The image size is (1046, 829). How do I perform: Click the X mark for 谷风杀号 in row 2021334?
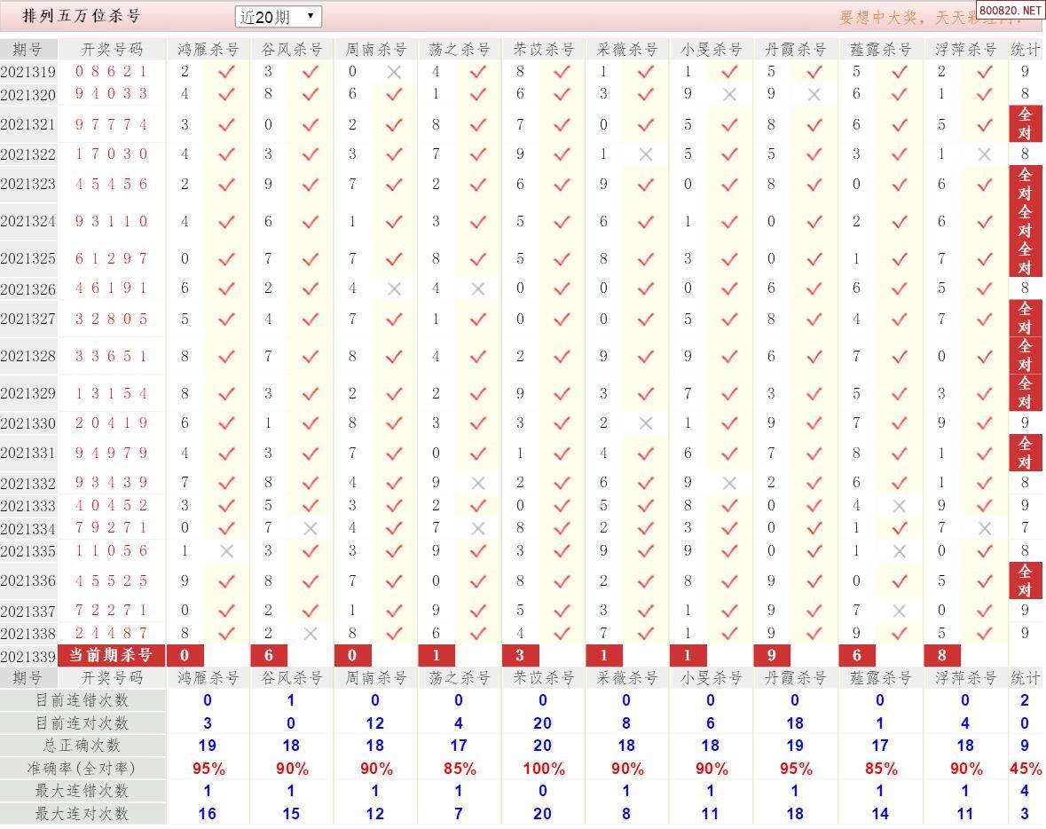311,529
